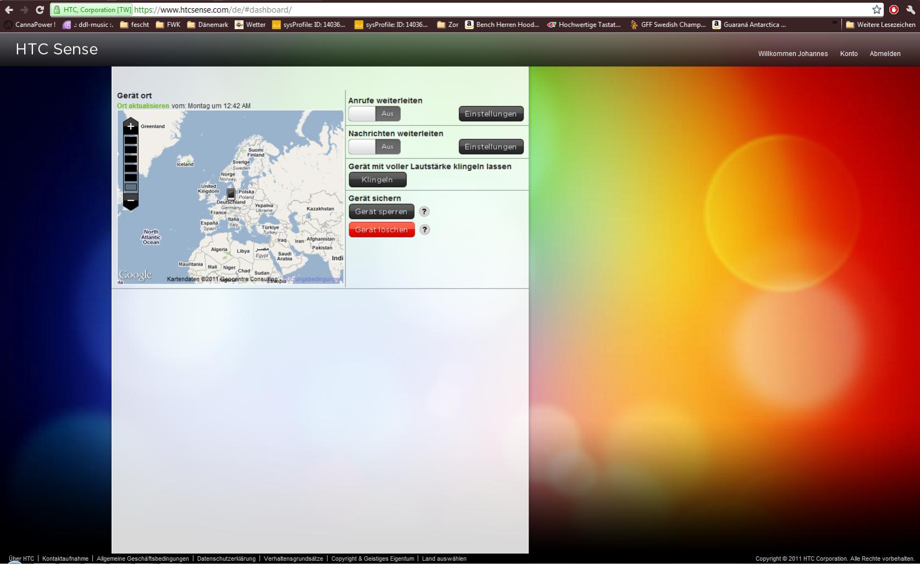Image resolution: width=920 pixels, height=564 pixels.
Task: Click the Klingeln button
Action: point(378,180)
